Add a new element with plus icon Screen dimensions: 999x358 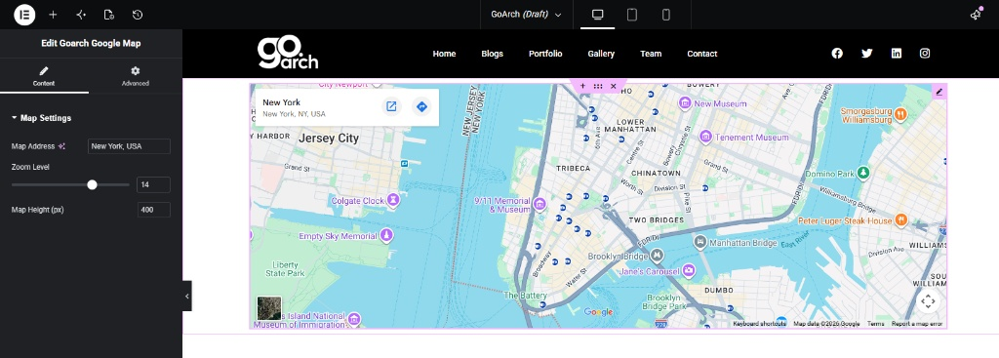[x=53, y=15]
